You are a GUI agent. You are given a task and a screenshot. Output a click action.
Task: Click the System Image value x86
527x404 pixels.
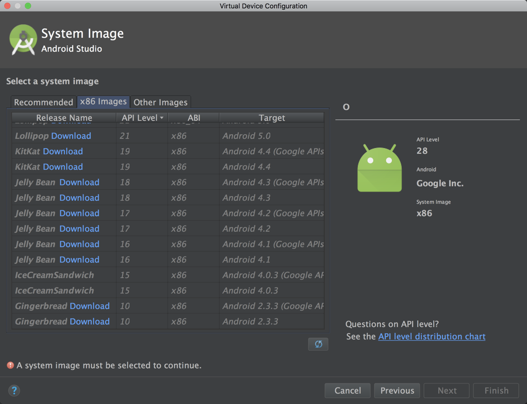424,213
